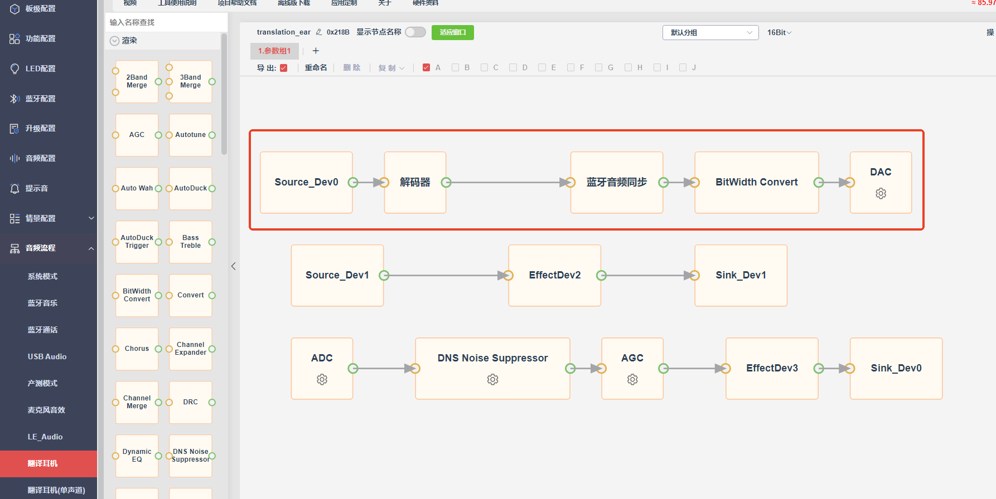Collapse the module palette panel arrow
This screenshot has height=499, width=996.
(234, 266)
